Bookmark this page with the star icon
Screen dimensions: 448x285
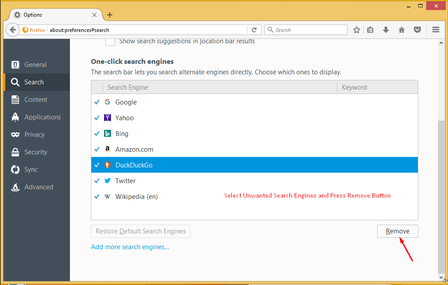(356, 30)
